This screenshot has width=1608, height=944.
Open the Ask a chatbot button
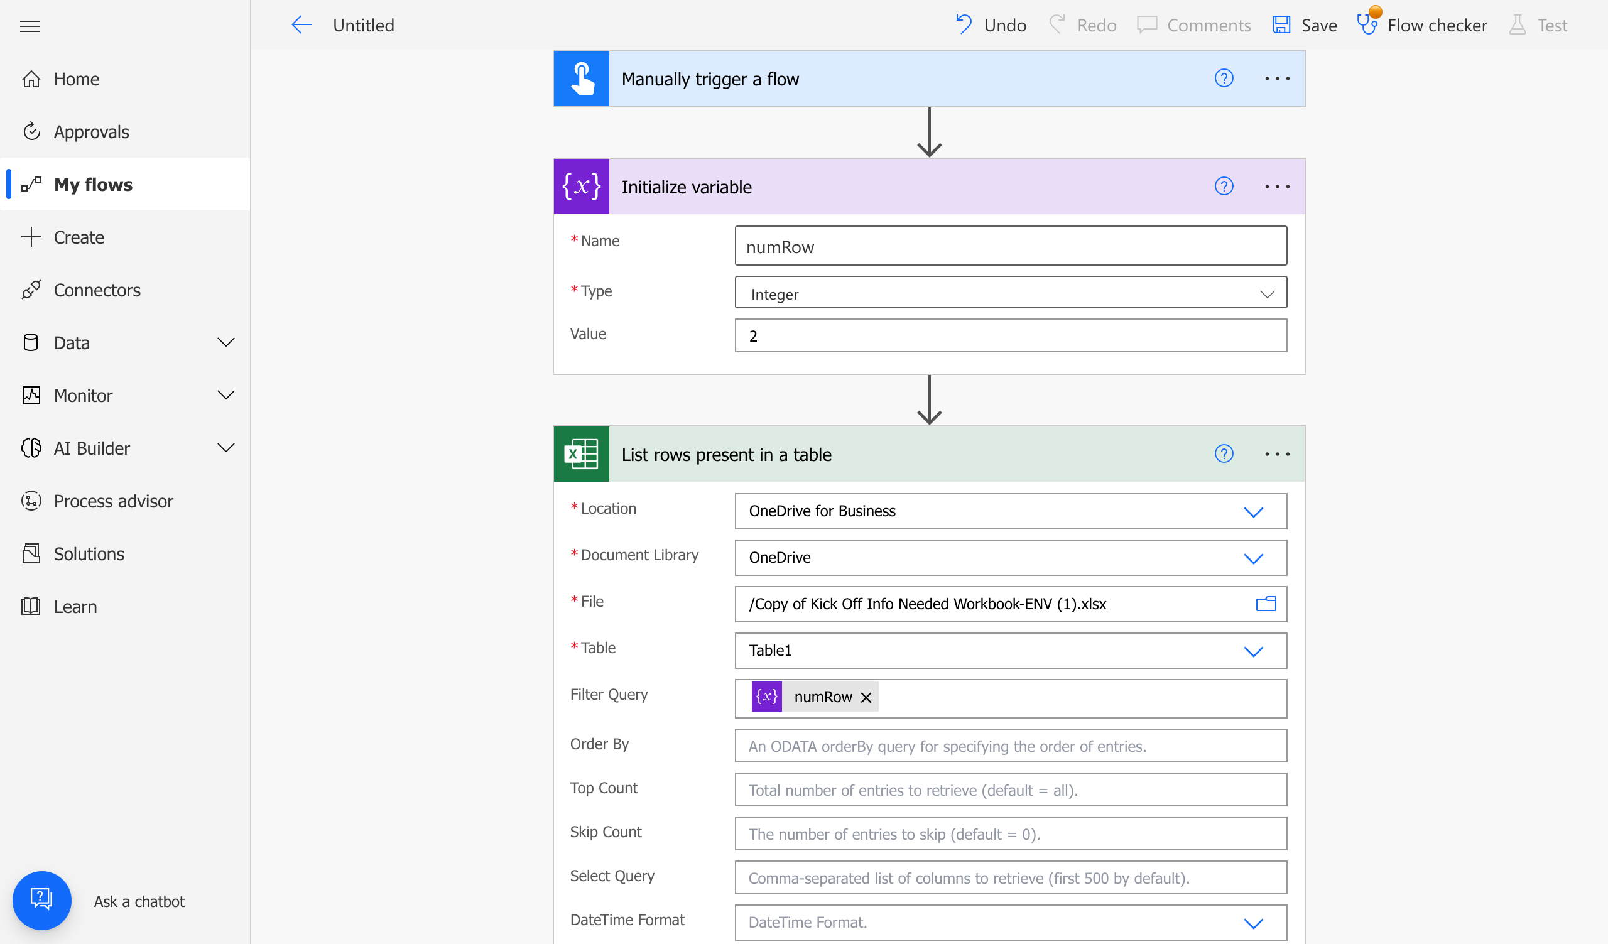click(42, 901)
